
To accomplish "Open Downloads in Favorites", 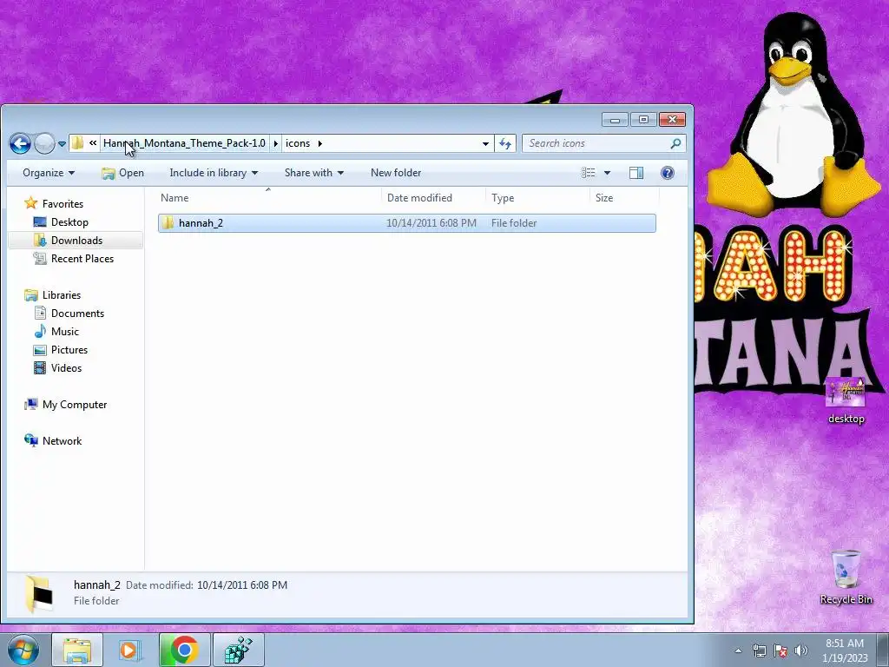I will [x=76, y=240].
